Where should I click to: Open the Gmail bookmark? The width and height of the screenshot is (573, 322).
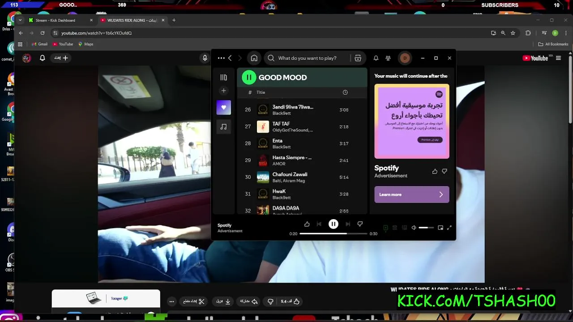coord(39,44)
